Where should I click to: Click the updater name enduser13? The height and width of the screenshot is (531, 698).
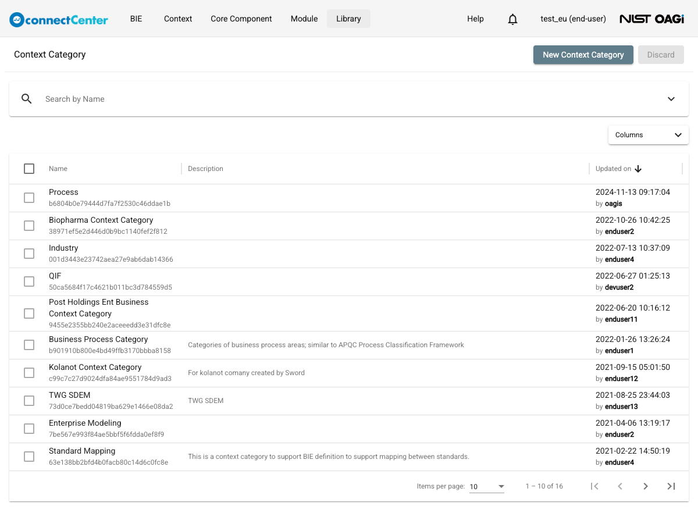621,407
